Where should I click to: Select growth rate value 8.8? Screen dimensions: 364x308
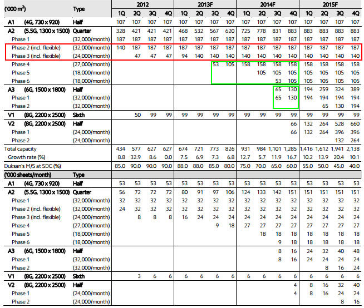[121, 157]
